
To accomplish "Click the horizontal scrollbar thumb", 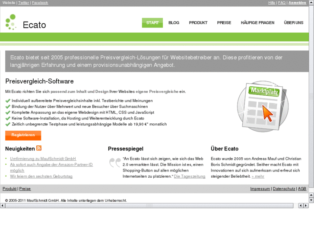I will pos(149,205).
